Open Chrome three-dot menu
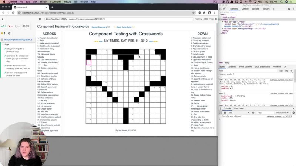The width and height of the screenshot is (296, 166). click(x=215, y=13)
